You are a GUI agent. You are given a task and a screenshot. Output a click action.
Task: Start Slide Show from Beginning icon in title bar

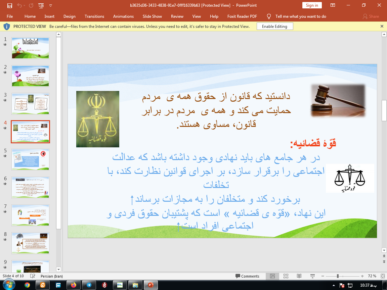click(41, 5)
